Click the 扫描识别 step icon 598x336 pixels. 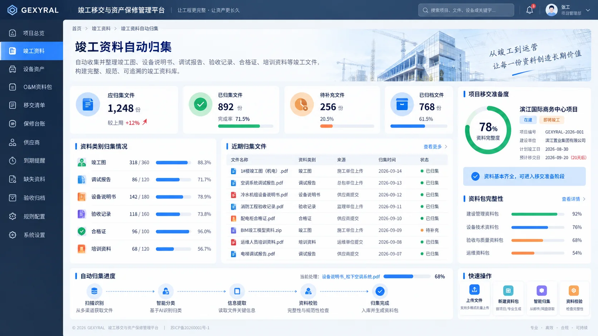[x=94, y=291]
